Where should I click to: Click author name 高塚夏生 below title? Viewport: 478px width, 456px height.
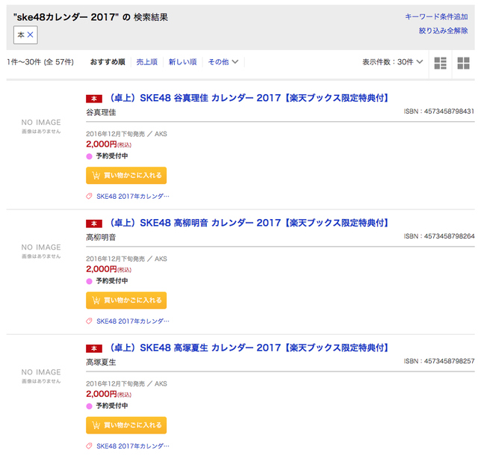(101, 363)
